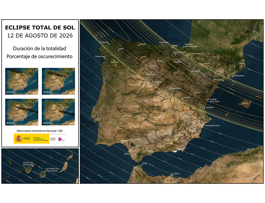The width and height of the screenshot is (265, 203).
Task: Select the Cádiz city label
Action: 126,154
